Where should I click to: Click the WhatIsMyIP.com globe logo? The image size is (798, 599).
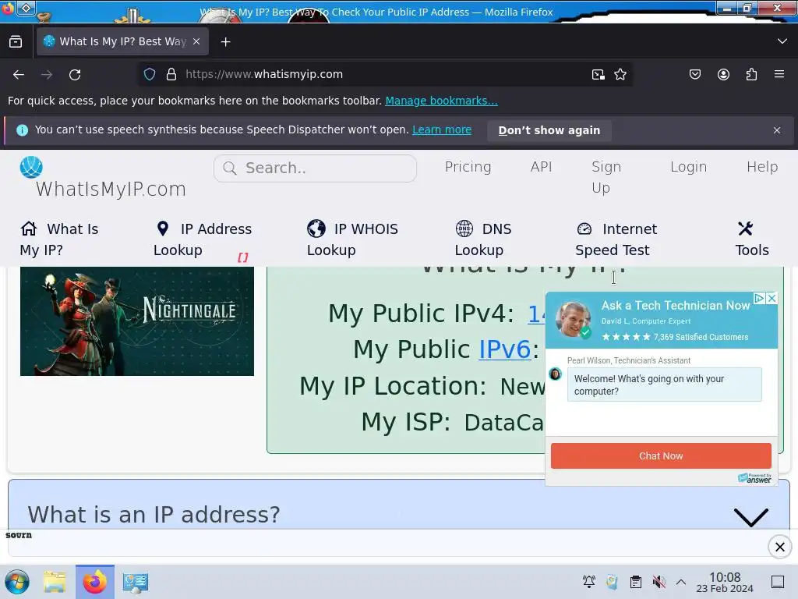click(x=31, y=167)
